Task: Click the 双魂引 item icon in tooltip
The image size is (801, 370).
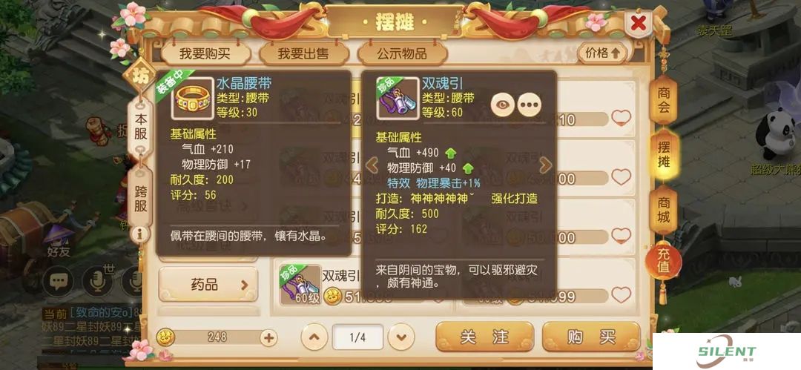Action: tap(398, 98)
